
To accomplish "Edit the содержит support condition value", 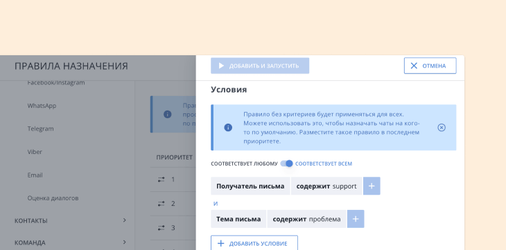I will pos(326,186).
